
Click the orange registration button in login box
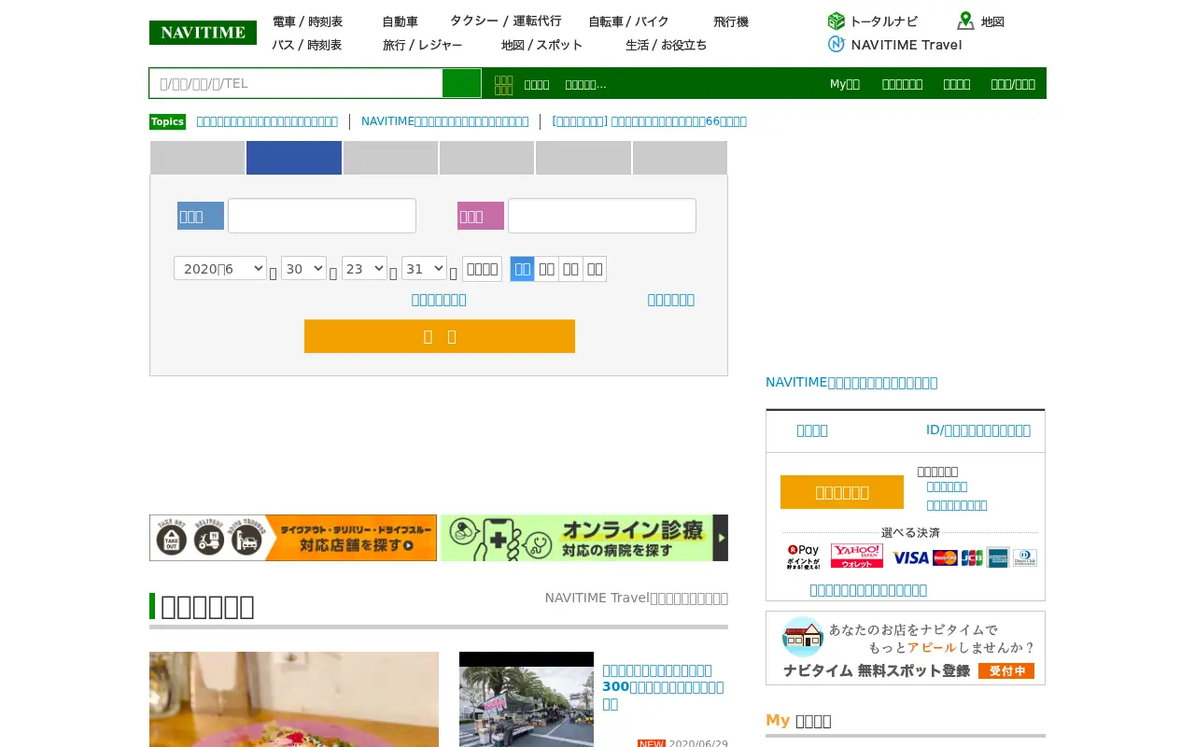(x=842, y=492)
